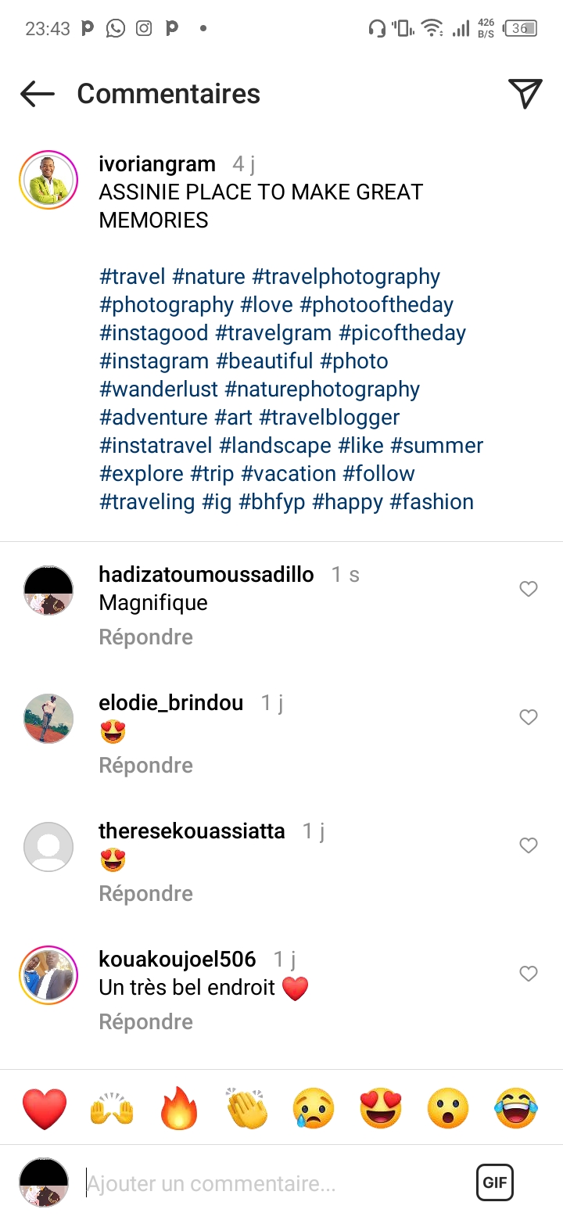Open the #wanderlust hashtag
This screenshot has width=563, height=1220.
tap(159, 389)
